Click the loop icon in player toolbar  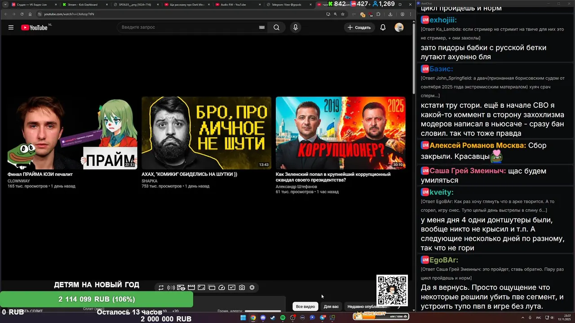161,288
